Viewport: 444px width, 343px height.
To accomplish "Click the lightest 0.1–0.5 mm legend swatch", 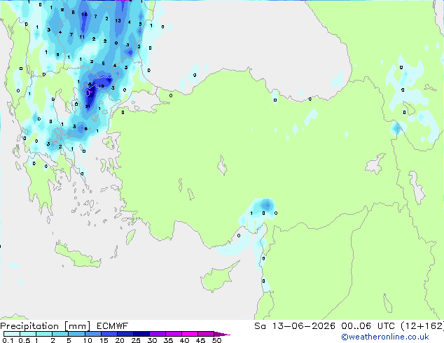I will 12,334.
